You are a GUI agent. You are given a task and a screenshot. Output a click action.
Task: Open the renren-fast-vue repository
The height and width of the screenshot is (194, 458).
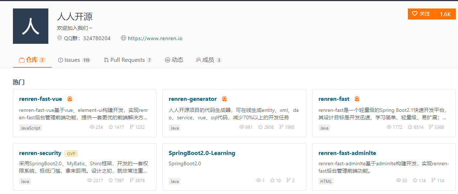coord(41,99)
